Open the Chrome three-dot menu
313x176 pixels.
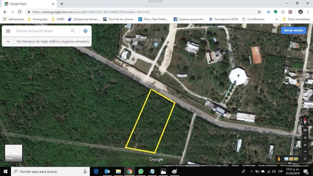click(x=308, y=12)
